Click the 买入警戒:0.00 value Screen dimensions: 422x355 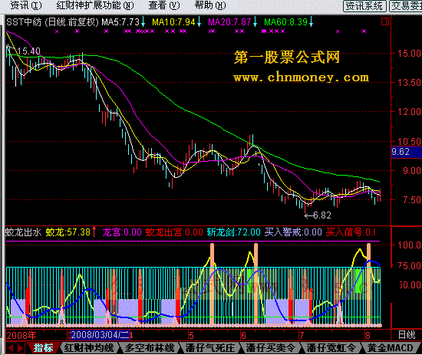(x=293, y=232)
